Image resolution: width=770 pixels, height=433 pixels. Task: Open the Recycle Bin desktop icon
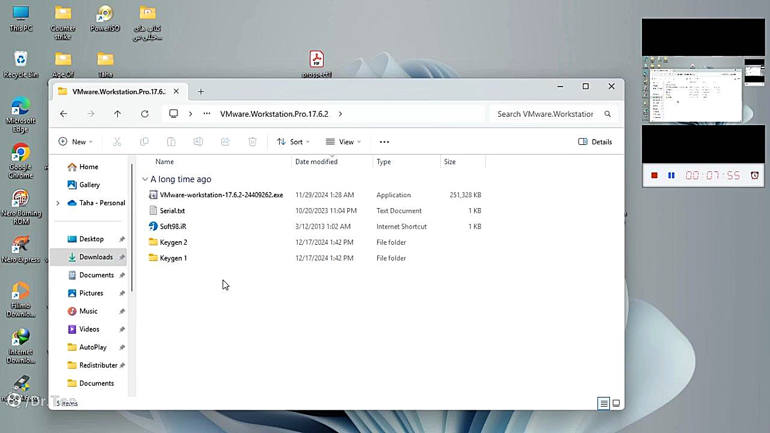(x=20, y=64)
